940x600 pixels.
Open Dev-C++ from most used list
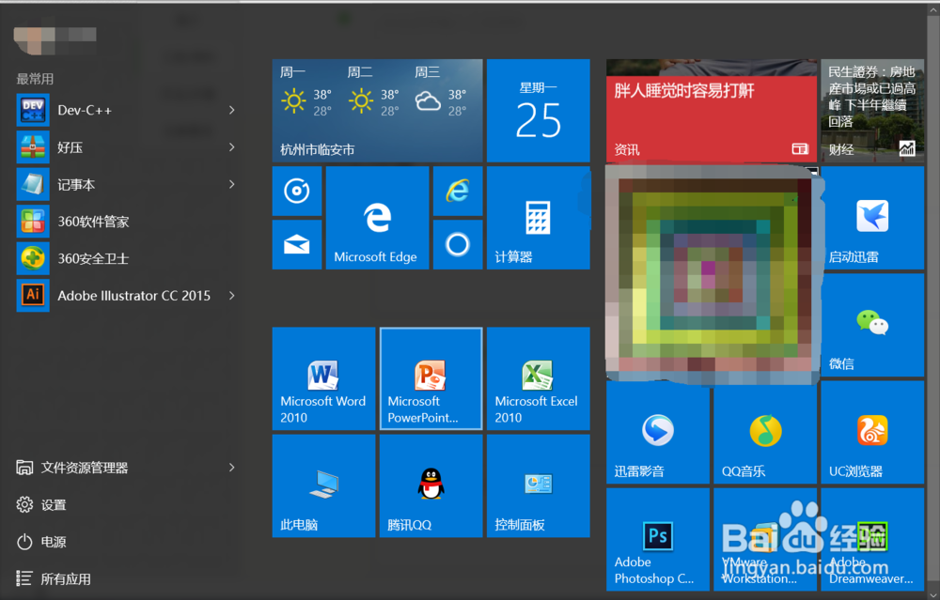pyautogui.click(x=126, y=110)
